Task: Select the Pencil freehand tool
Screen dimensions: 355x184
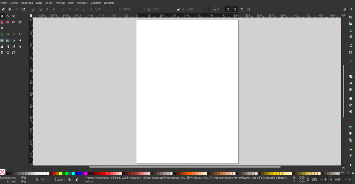Action: coord(8,34)
